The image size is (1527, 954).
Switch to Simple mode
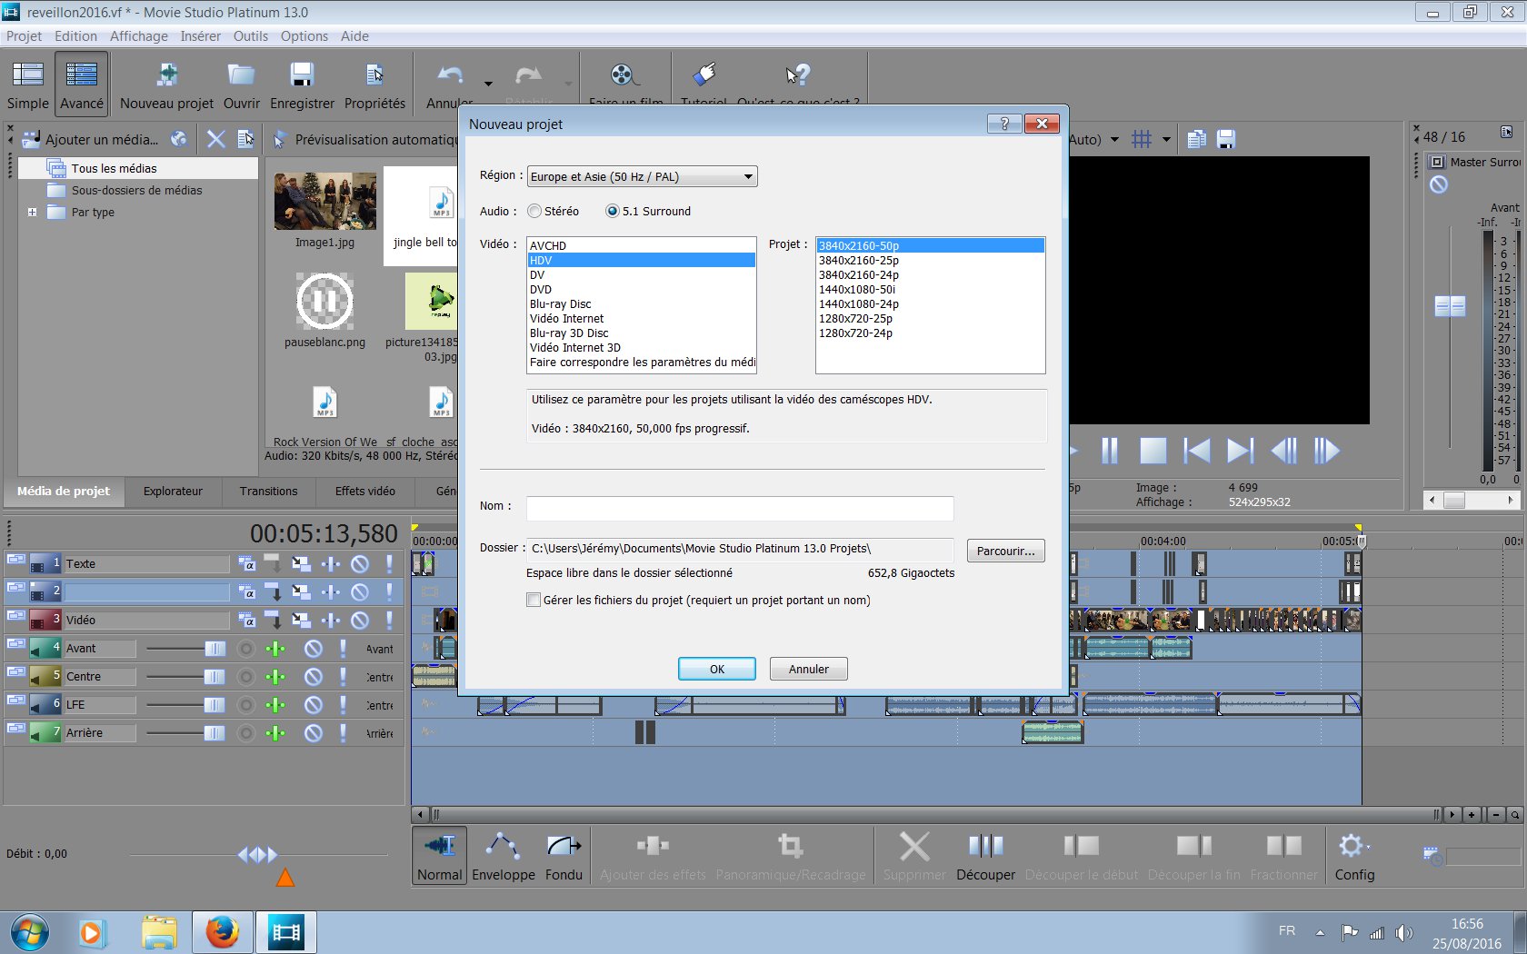click(x=28, y=84)
